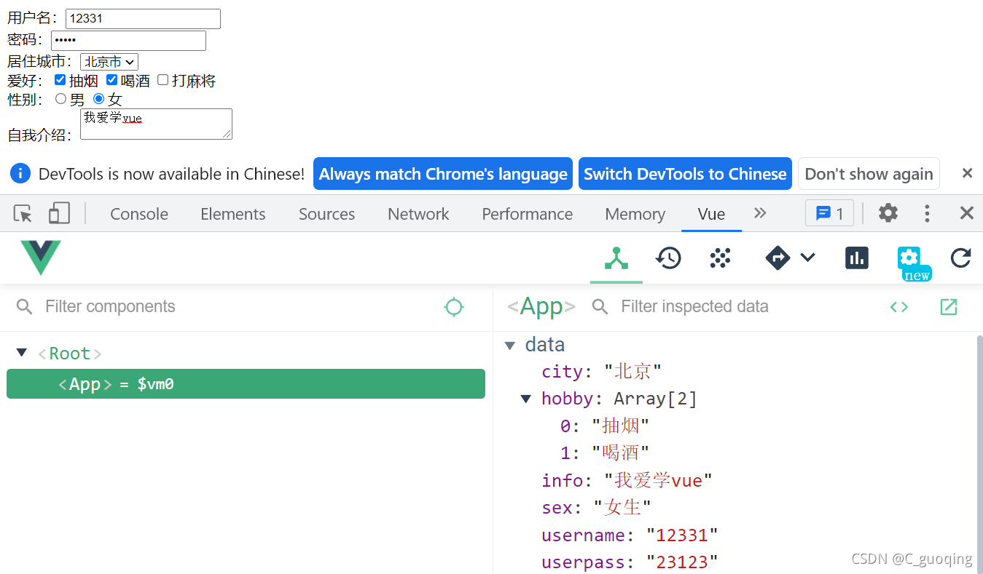Screen dimensions: 983x574
Task: Click the 自我介绍 textarea
Action: click(156, 124)
